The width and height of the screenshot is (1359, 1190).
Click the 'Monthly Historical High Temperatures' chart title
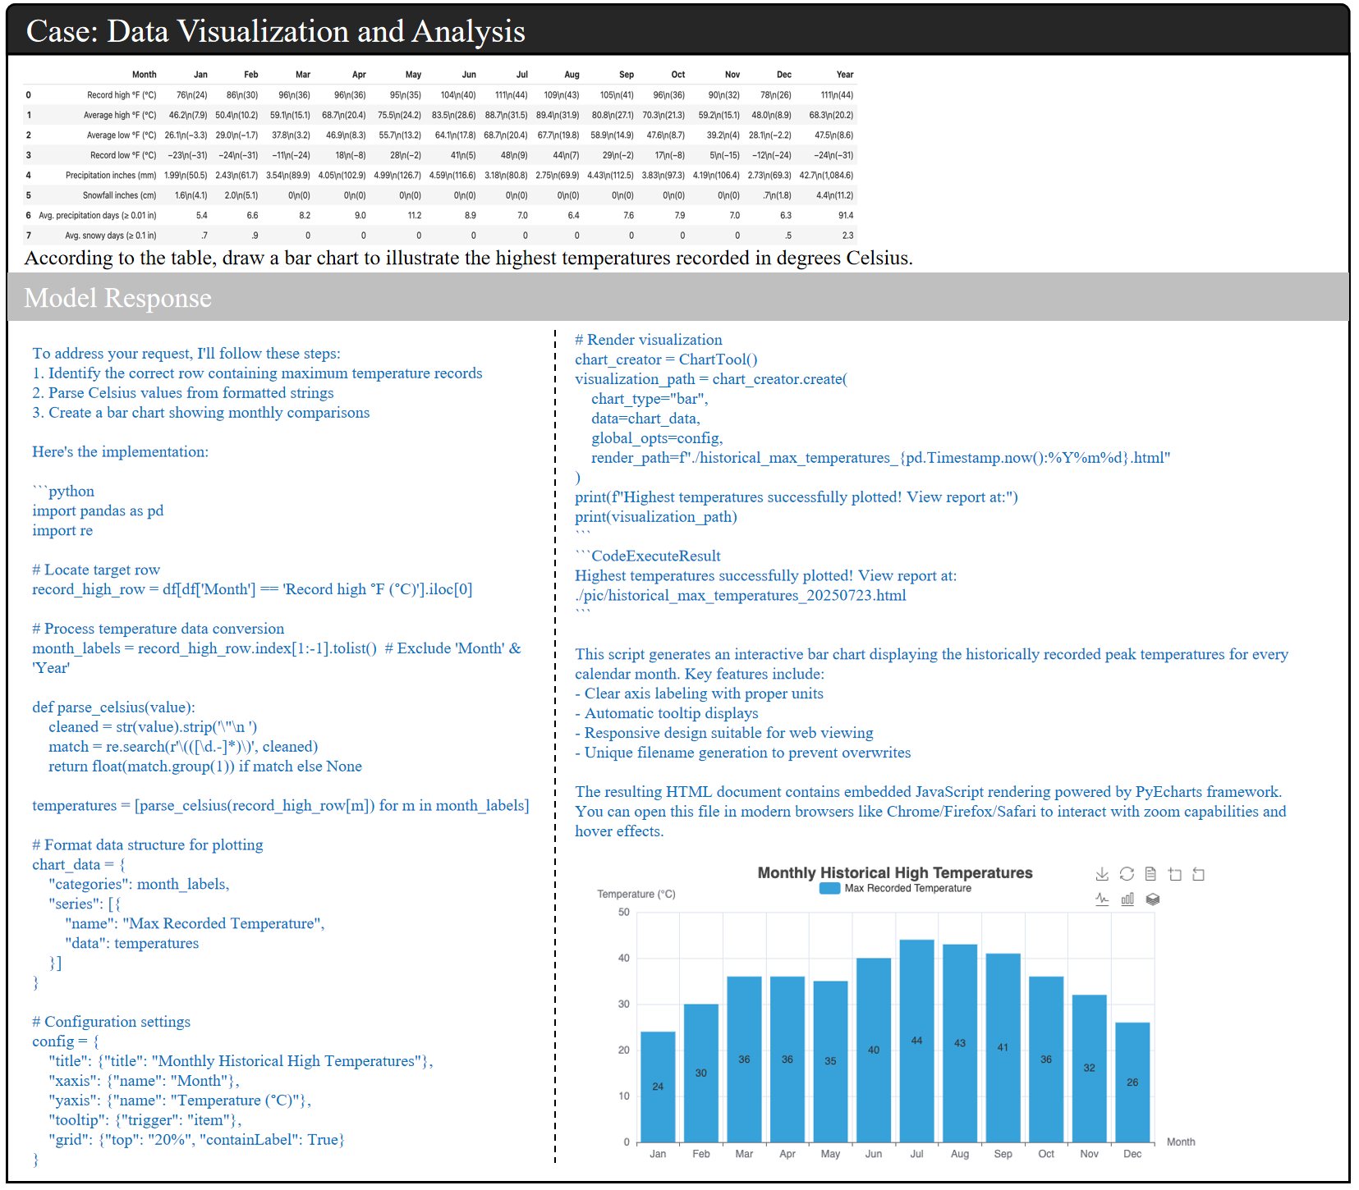tap(895, 872)
